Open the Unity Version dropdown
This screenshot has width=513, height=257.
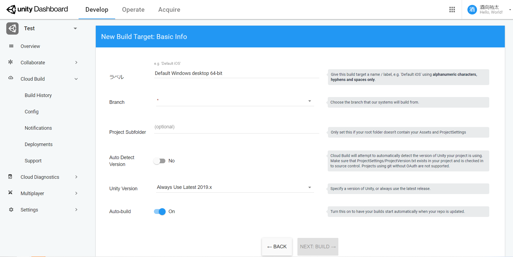pos(235,187)
